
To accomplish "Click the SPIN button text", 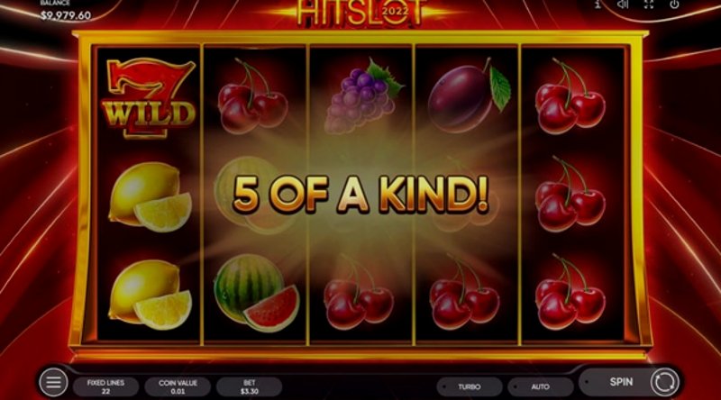I will (621, 382).
